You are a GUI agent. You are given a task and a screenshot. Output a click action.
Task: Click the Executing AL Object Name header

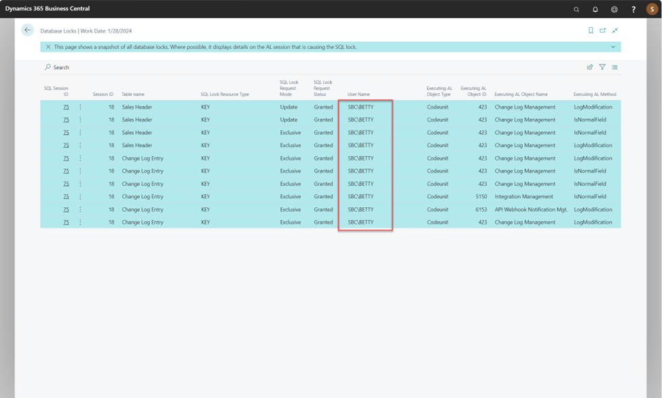[521, 94]
